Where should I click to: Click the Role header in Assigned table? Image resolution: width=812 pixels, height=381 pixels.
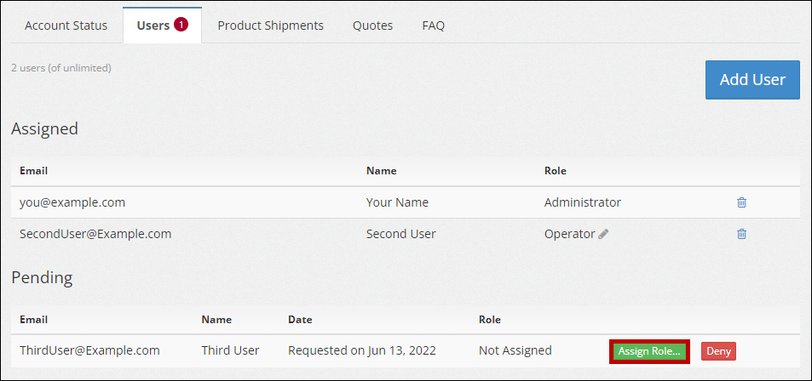click(555, 171)
